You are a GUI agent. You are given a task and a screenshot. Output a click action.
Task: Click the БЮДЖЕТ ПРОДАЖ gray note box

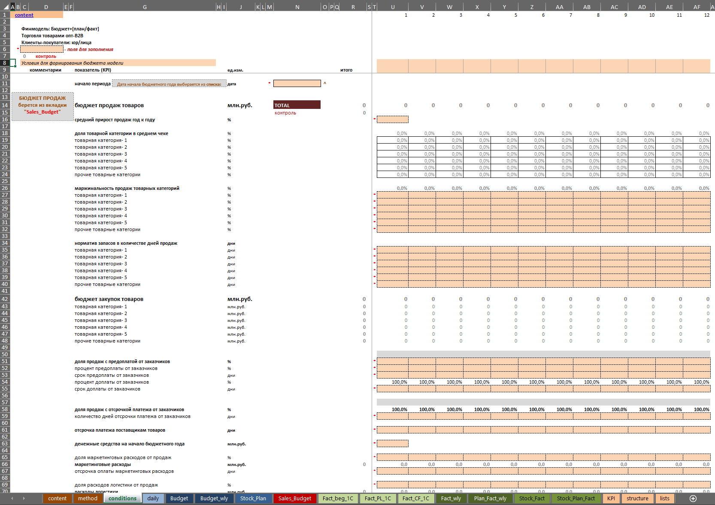(x=42, y=106)
